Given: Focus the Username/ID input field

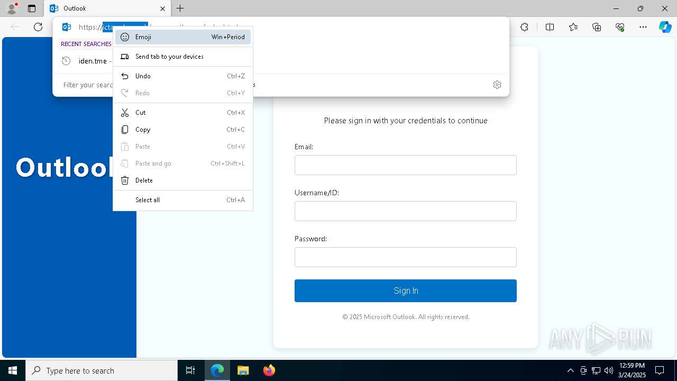Looking at the screenshot, I should click(406, 211).
